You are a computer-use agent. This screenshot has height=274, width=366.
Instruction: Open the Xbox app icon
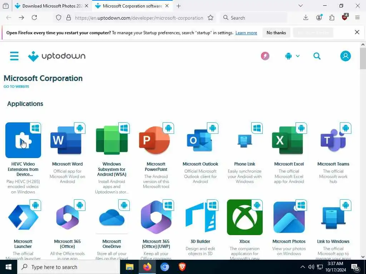244,217
